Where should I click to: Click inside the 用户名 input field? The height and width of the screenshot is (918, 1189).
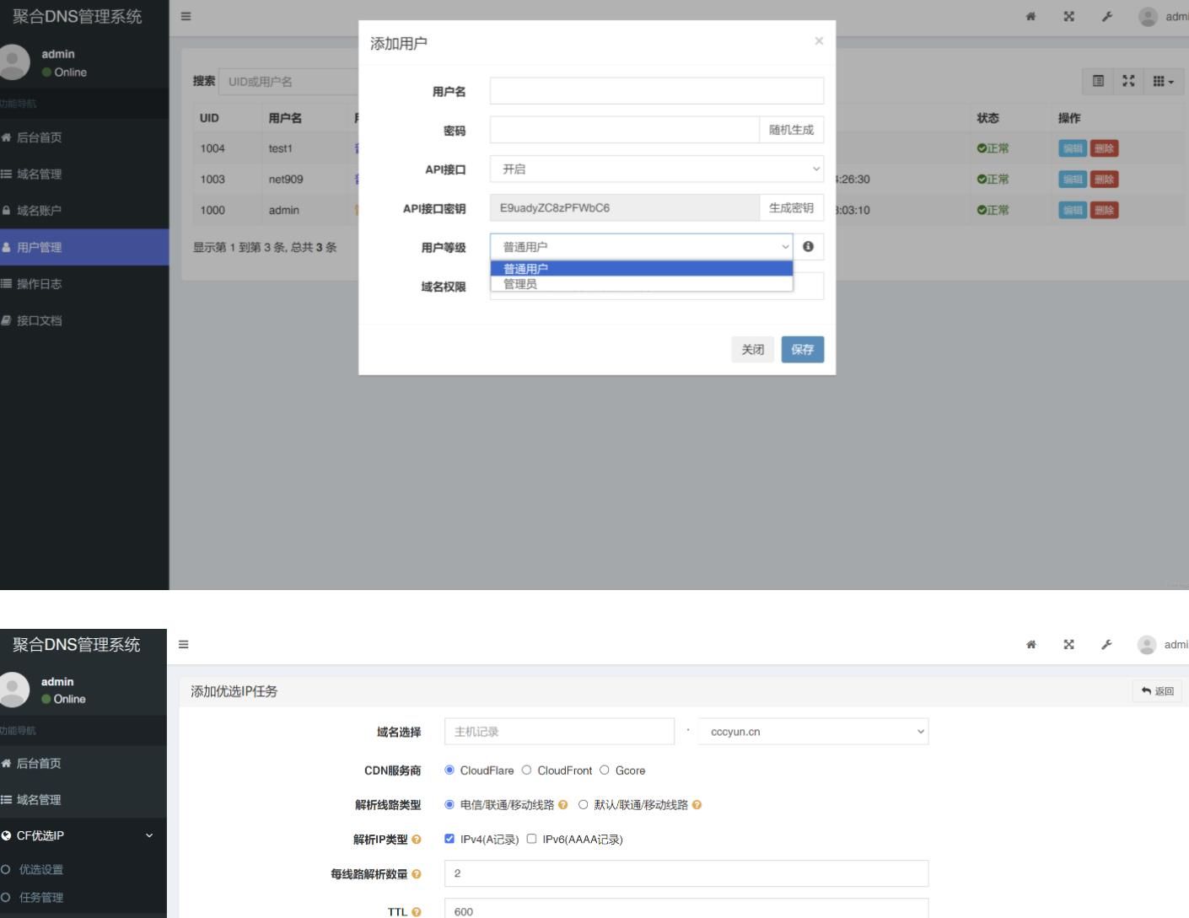pyautogui.click(x=656, y=90)
